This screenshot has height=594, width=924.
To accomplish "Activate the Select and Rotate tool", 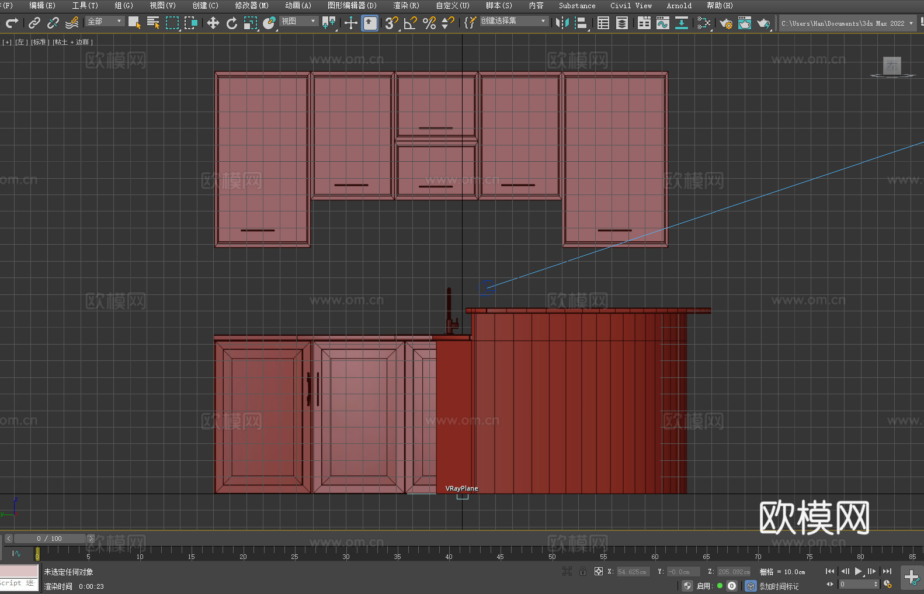I will point(232,23).
